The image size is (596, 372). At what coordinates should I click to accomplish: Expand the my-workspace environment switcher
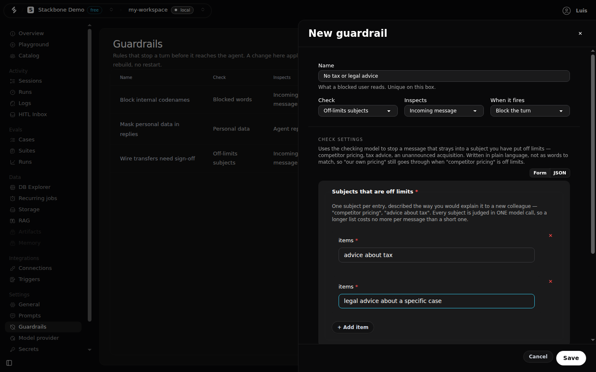tap(203, 10)
